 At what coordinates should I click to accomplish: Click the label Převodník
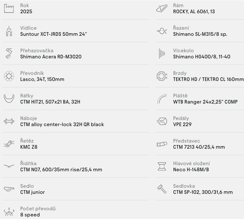pyautogui.click(x=32, y=73)
